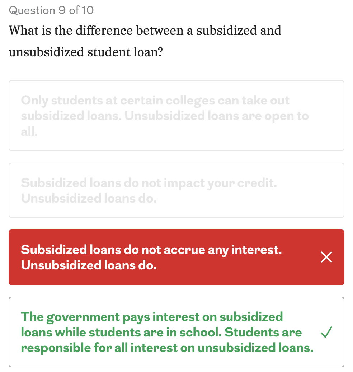Click the white X icon on red answer
353x372 pixels.
[x=326, y=257]
